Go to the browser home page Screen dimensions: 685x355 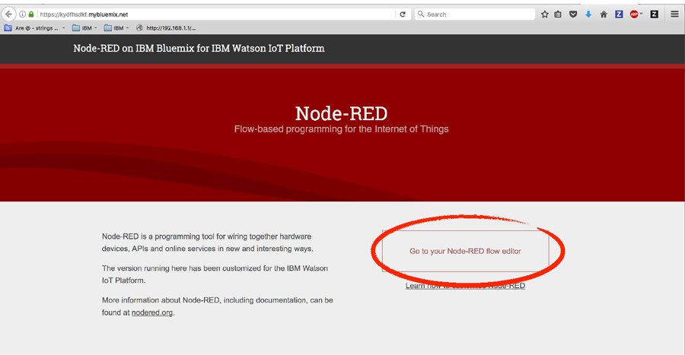tap(604, 14)
